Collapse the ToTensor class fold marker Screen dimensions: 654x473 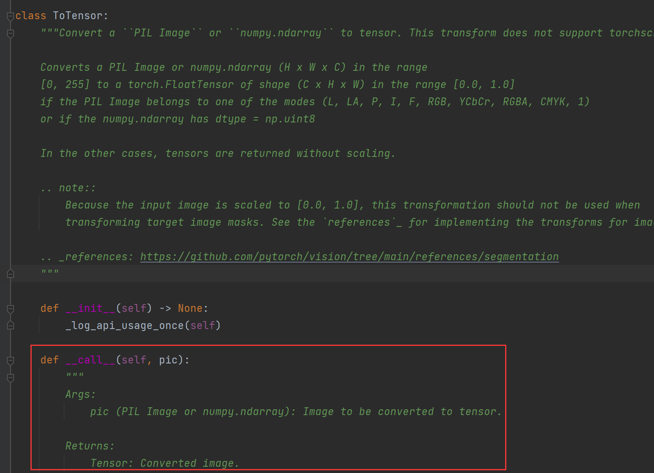point(11,16)
